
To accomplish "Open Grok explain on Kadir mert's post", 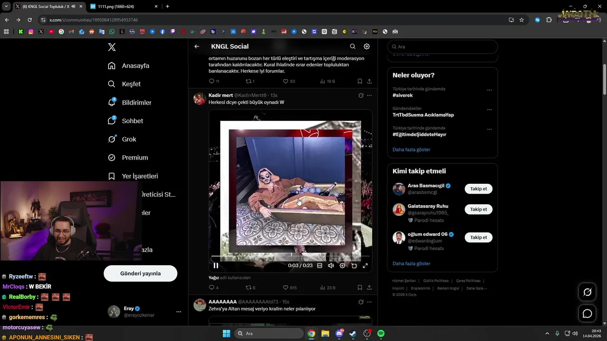I will click(x=361, y=95).
